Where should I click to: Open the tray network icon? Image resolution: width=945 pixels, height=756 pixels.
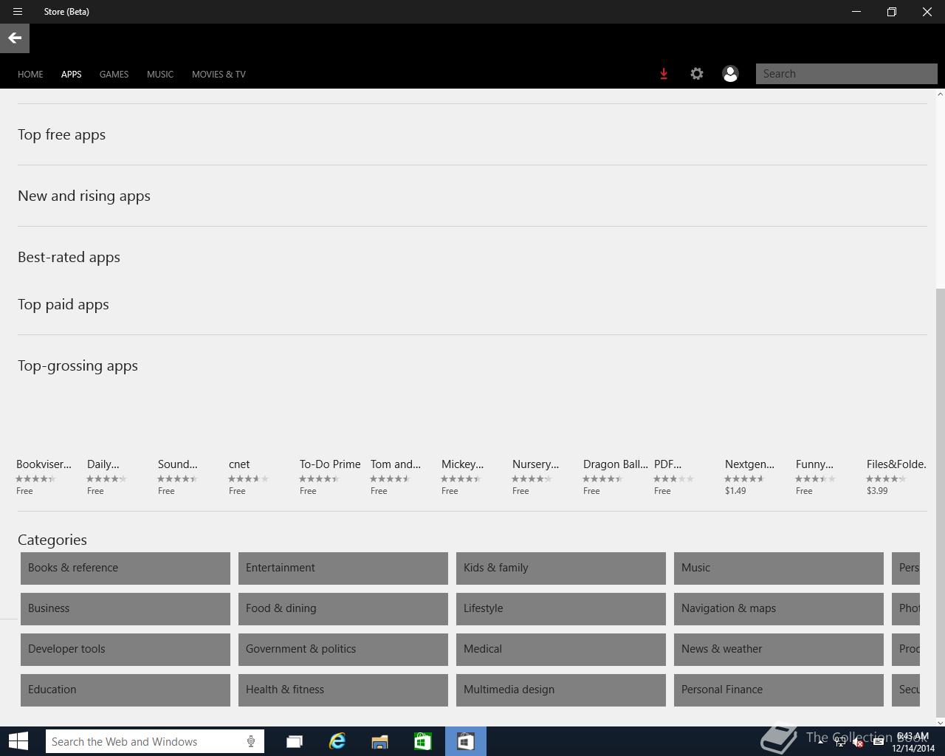tap(840, 742)
